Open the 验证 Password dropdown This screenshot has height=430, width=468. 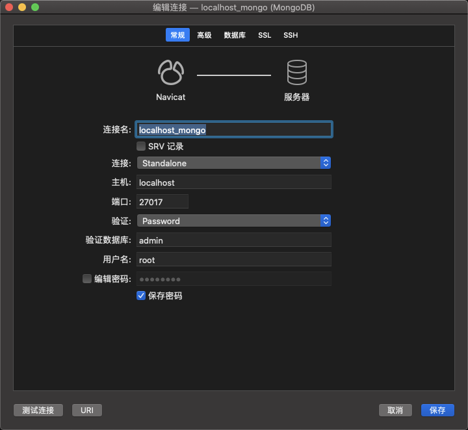(234, 221)
